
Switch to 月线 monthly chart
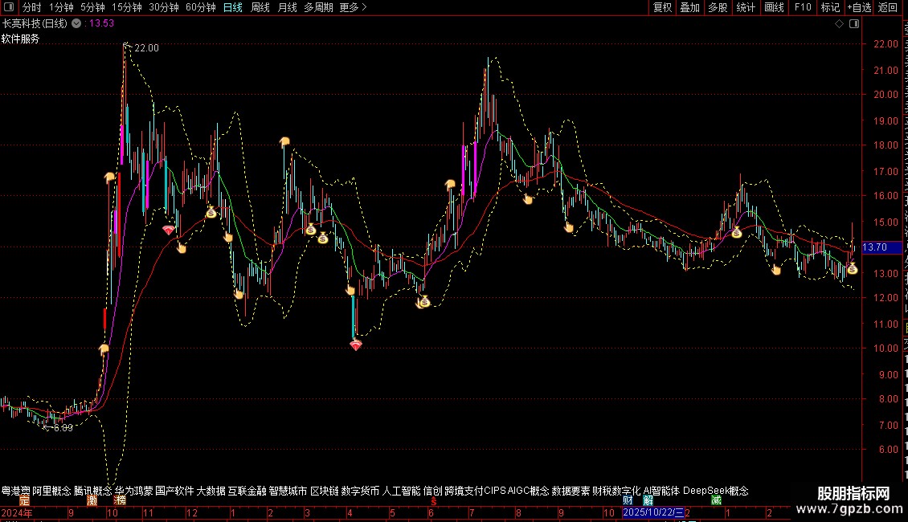tap(287, 7)
